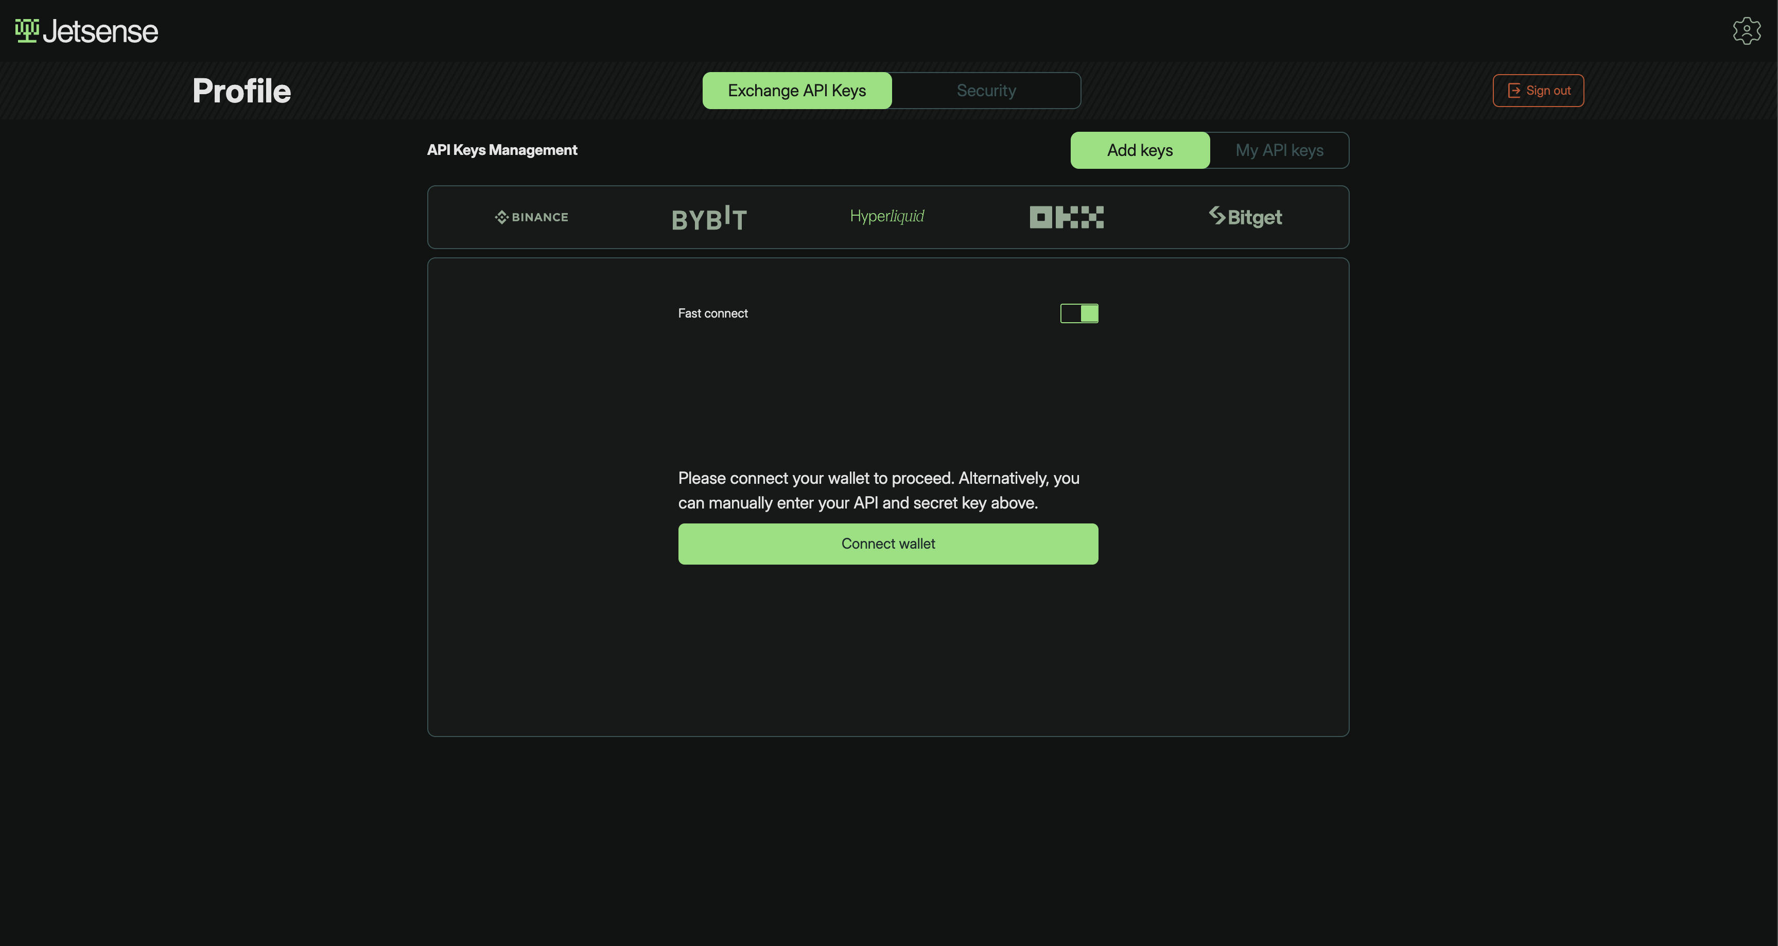Select the Hyperliquid exchange logo
This screenshot has height=946, width=1778.
[x=887, y=216]
